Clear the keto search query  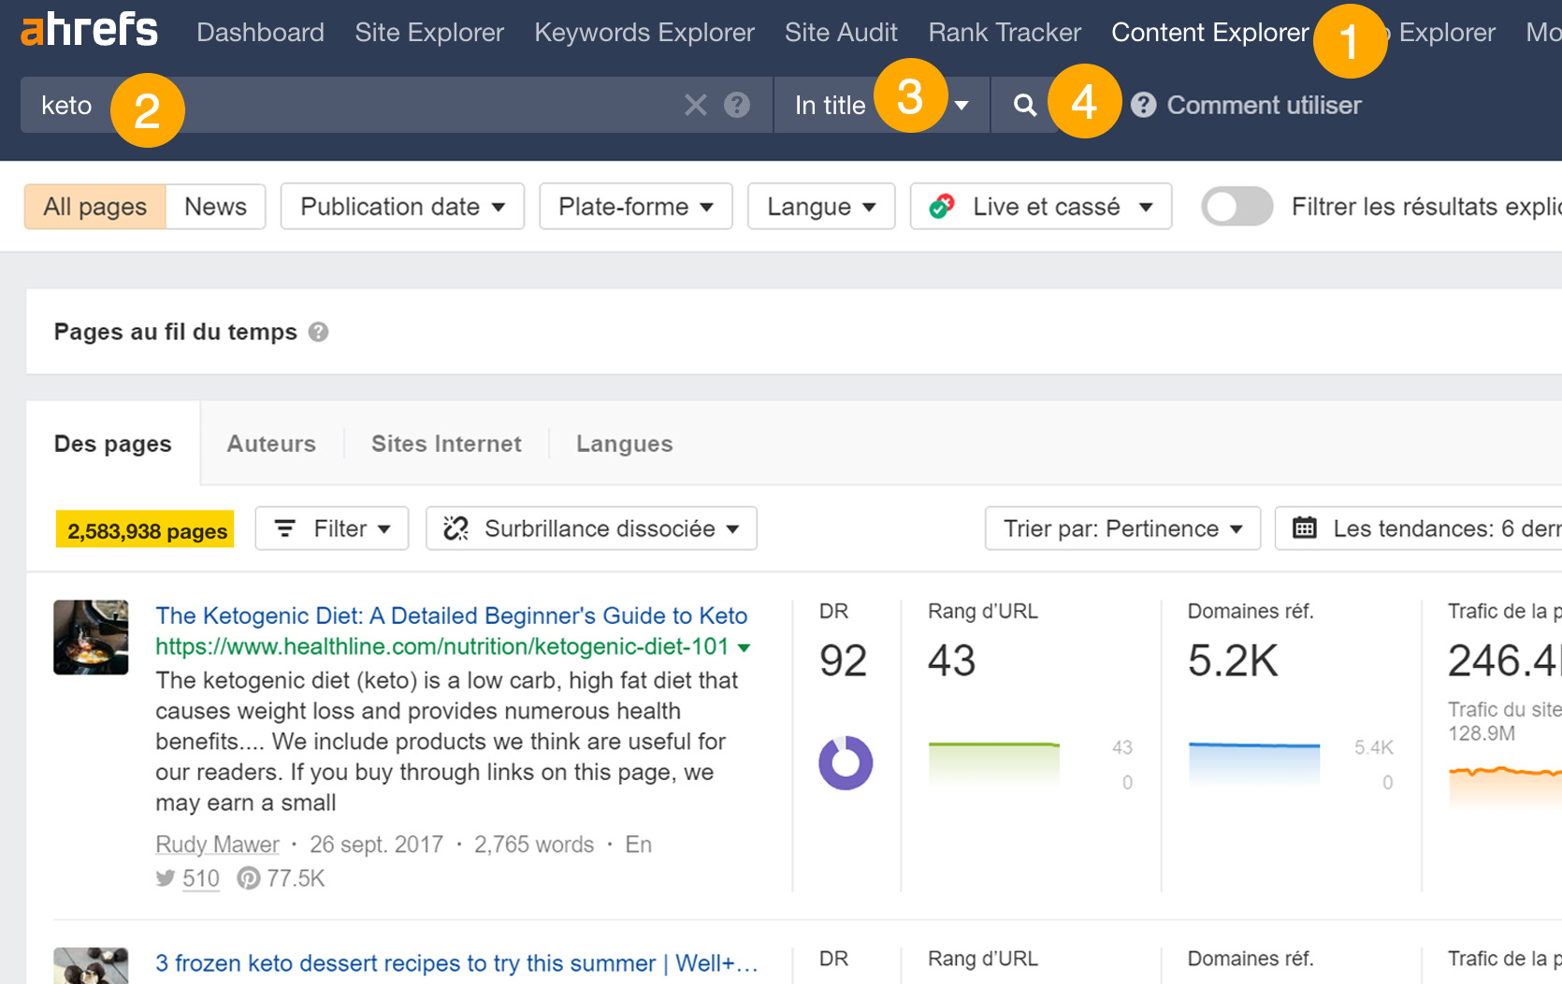point(695,105)
